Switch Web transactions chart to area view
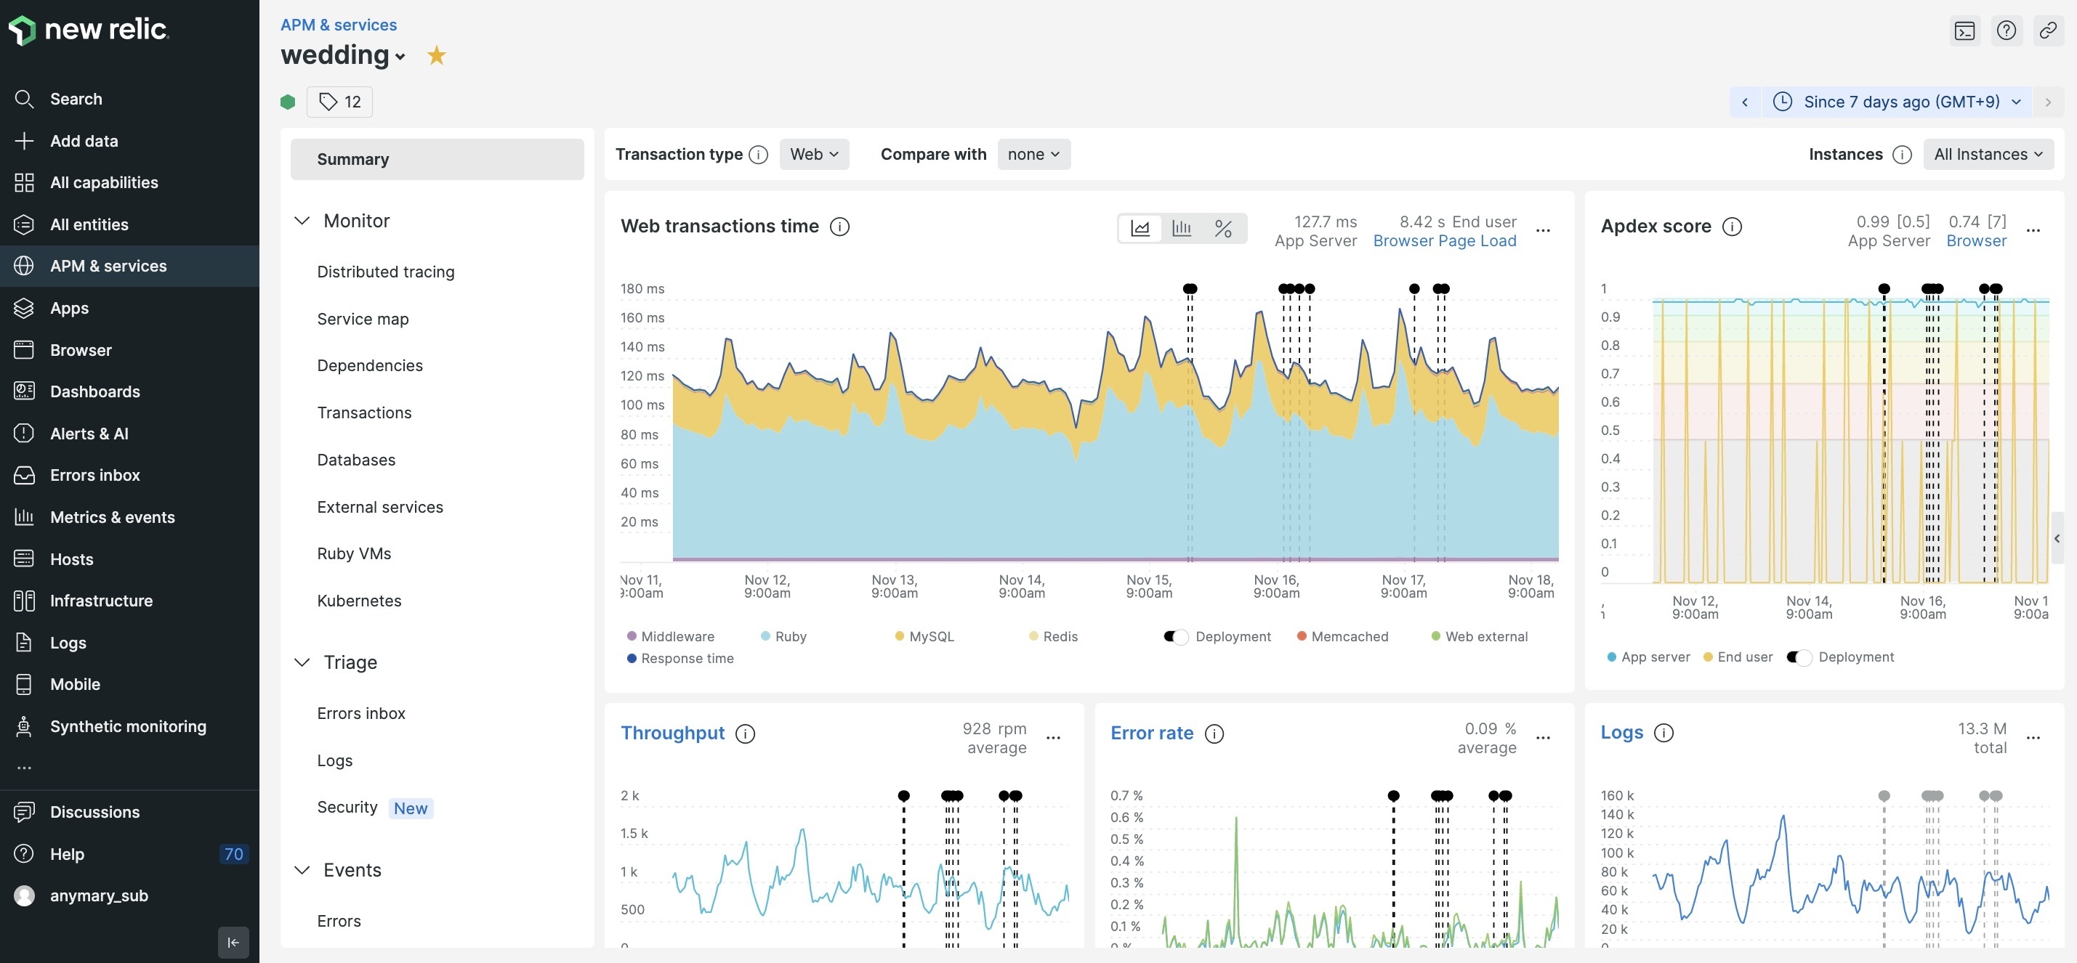This screenshot has height=963, width=2077. pyautogui.click(x=1140, y=229)
